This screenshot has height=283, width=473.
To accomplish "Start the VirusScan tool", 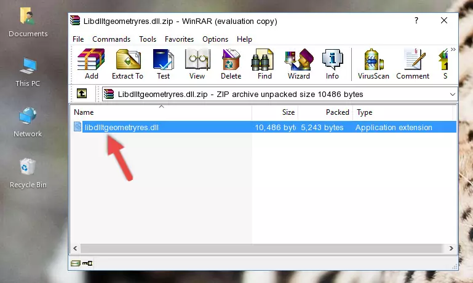I will tap(373, 64).
